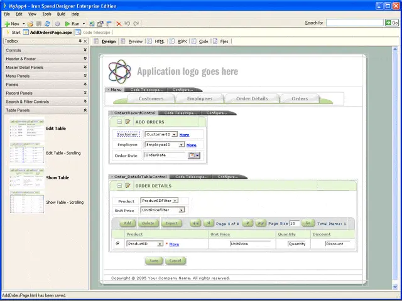Open the ProductIDFilter dropdown
The width and height of the screenshot is (402, 301).
click(174, 201)
